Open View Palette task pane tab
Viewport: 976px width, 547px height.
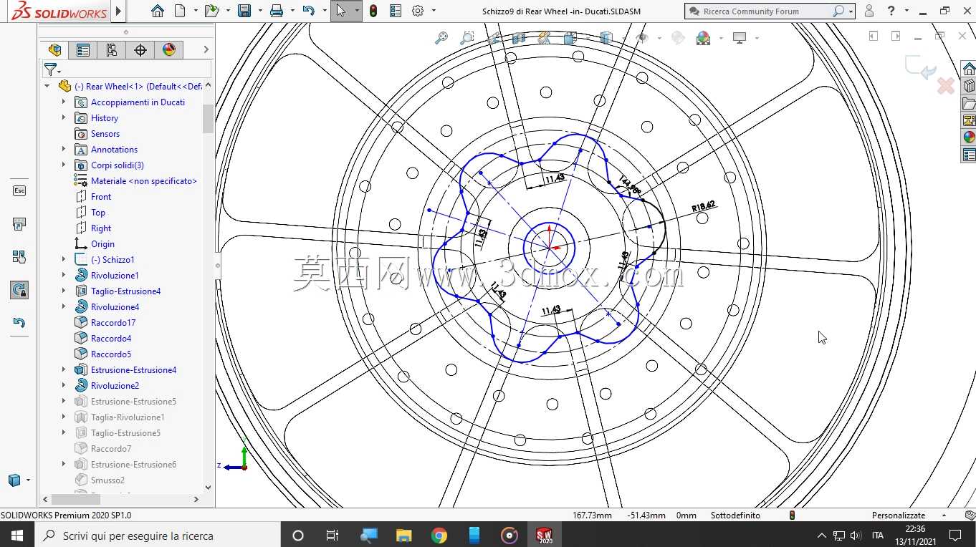pos(969,120)
